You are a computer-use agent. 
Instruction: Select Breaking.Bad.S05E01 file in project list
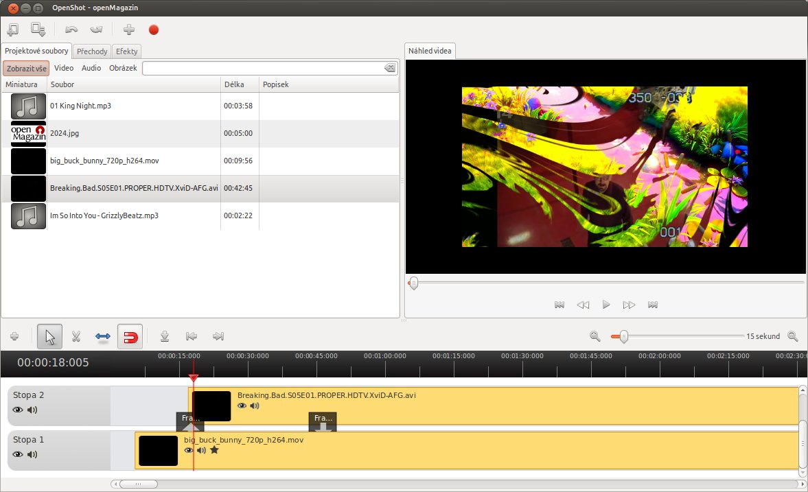coord(200,188)
